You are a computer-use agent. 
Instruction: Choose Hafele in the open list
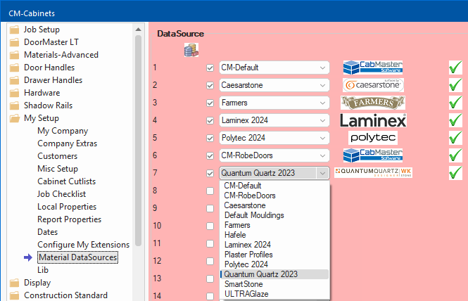[x=236, y=235]
